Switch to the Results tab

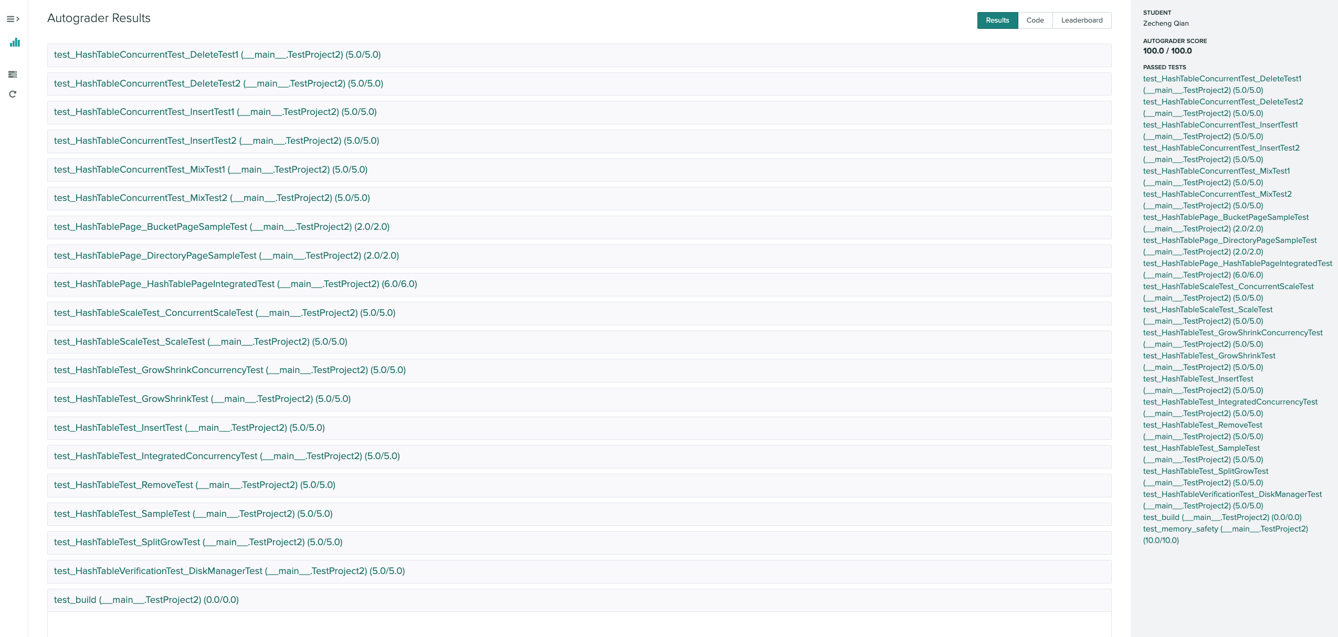click(x=997, y=20)
